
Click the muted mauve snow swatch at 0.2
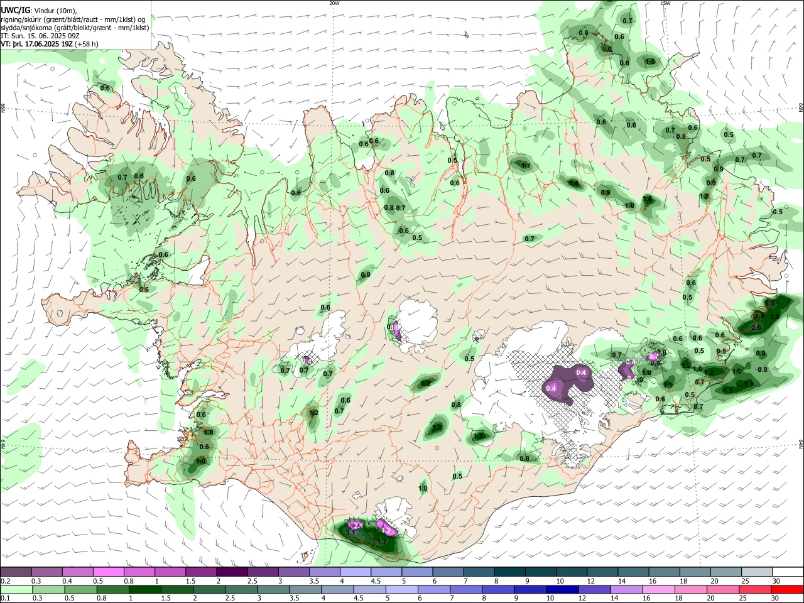point(16,572)
